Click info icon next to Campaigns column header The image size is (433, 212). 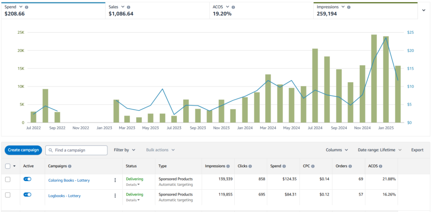point(70,166)
